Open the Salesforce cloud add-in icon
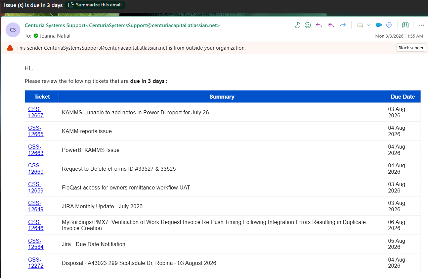 coord(379,25)
